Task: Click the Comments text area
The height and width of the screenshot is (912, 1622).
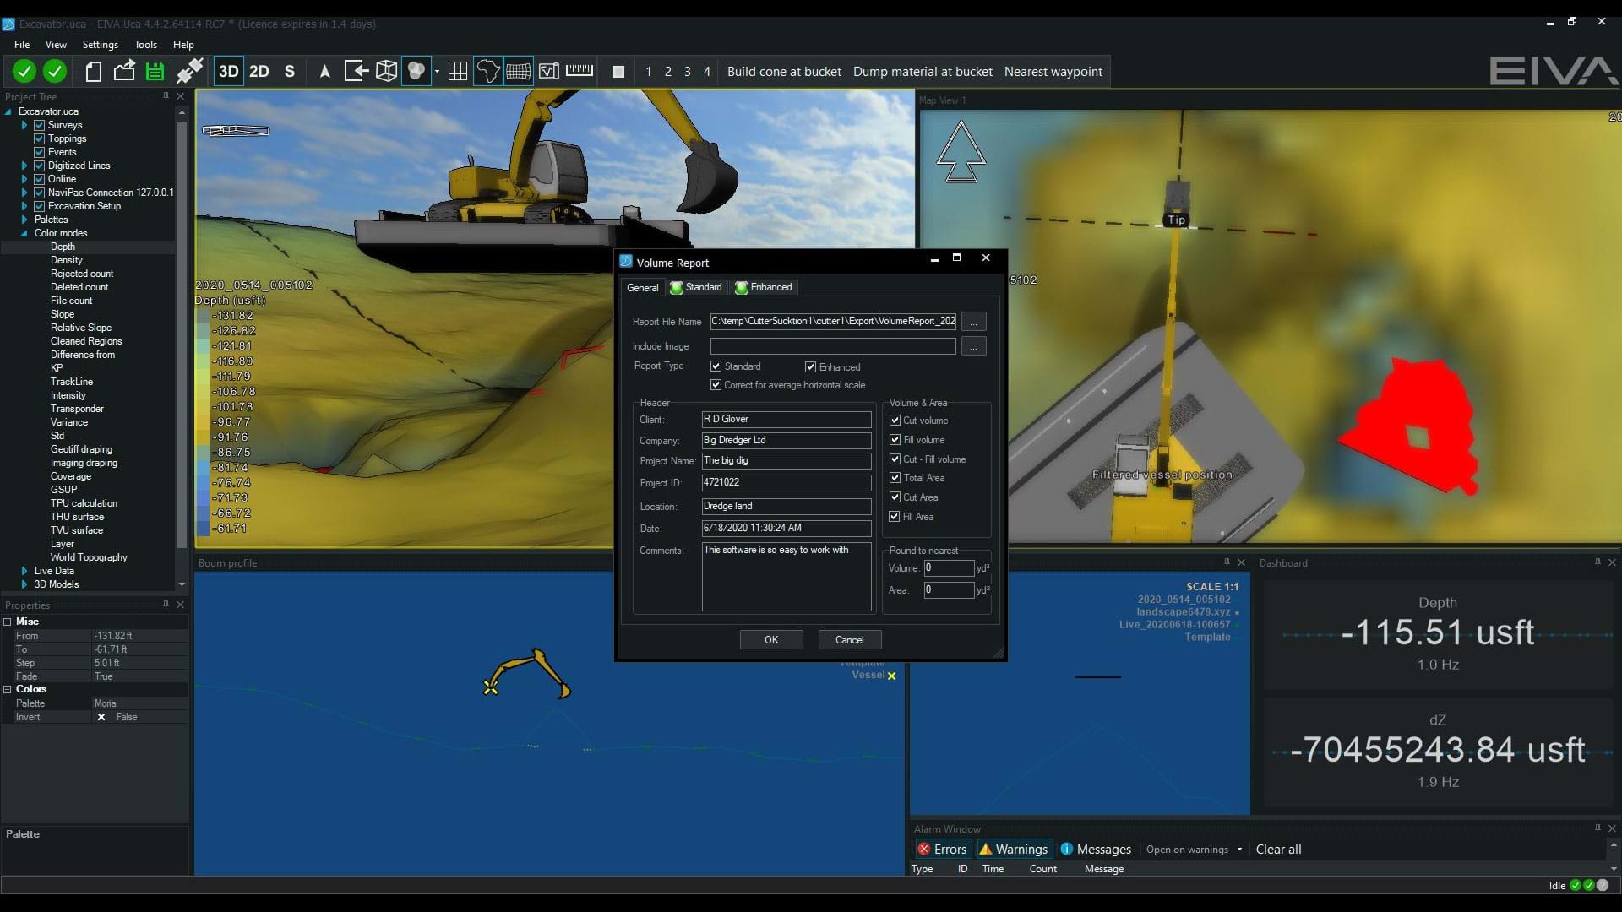Action: pos(786,577)
